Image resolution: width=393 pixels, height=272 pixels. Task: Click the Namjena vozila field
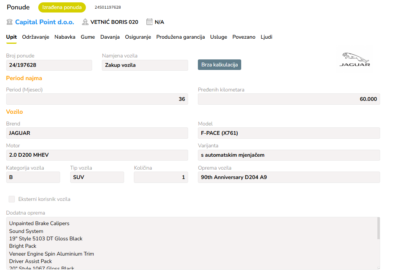[x=145, y=65]
